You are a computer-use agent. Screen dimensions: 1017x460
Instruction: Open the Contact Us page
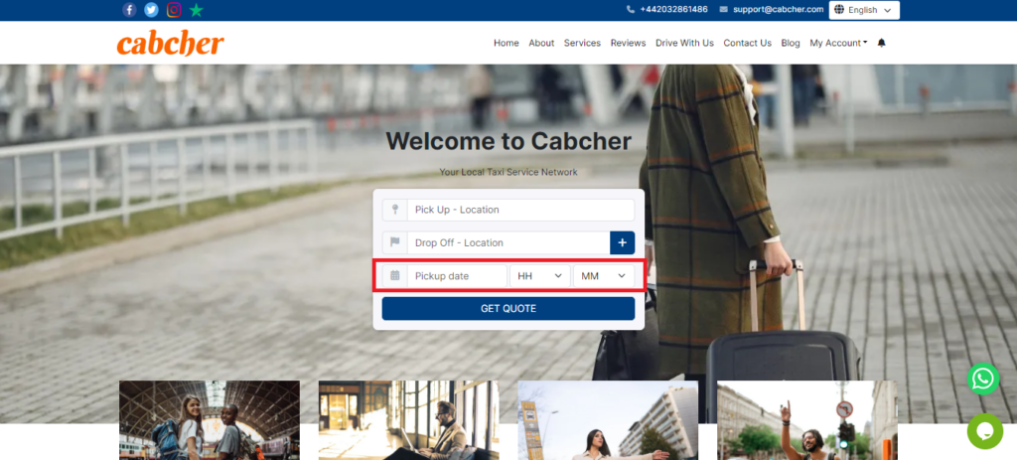(747, 43)
